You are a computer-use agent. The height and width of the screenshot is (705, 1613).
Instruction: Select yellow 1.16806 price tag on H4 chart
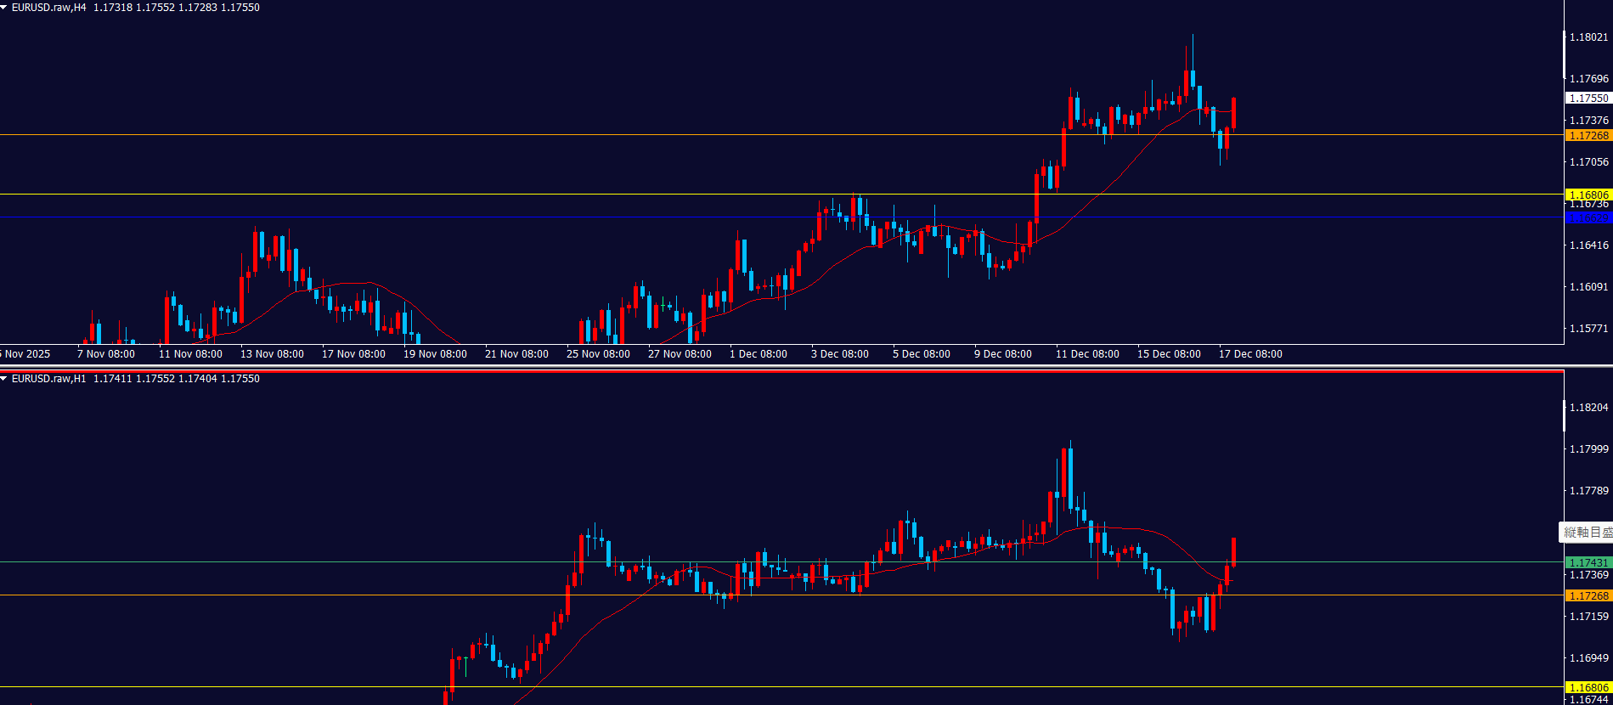point(1588,195)
